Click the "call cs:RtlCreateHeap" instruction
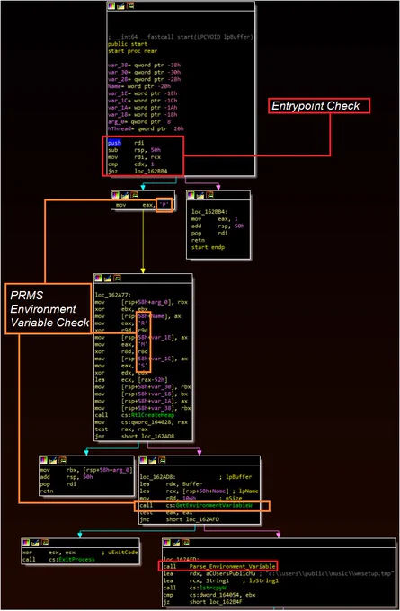Screen dimensions: 400x611 [135, 415]
